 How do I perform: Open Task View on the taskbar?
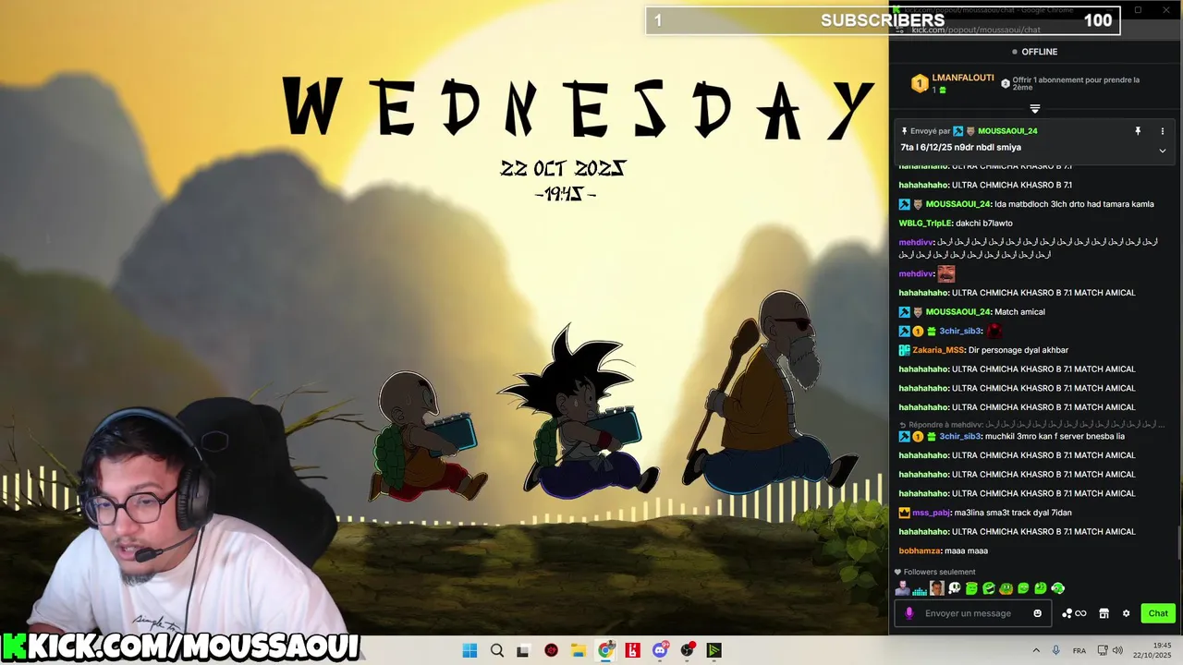coord(523,650)
